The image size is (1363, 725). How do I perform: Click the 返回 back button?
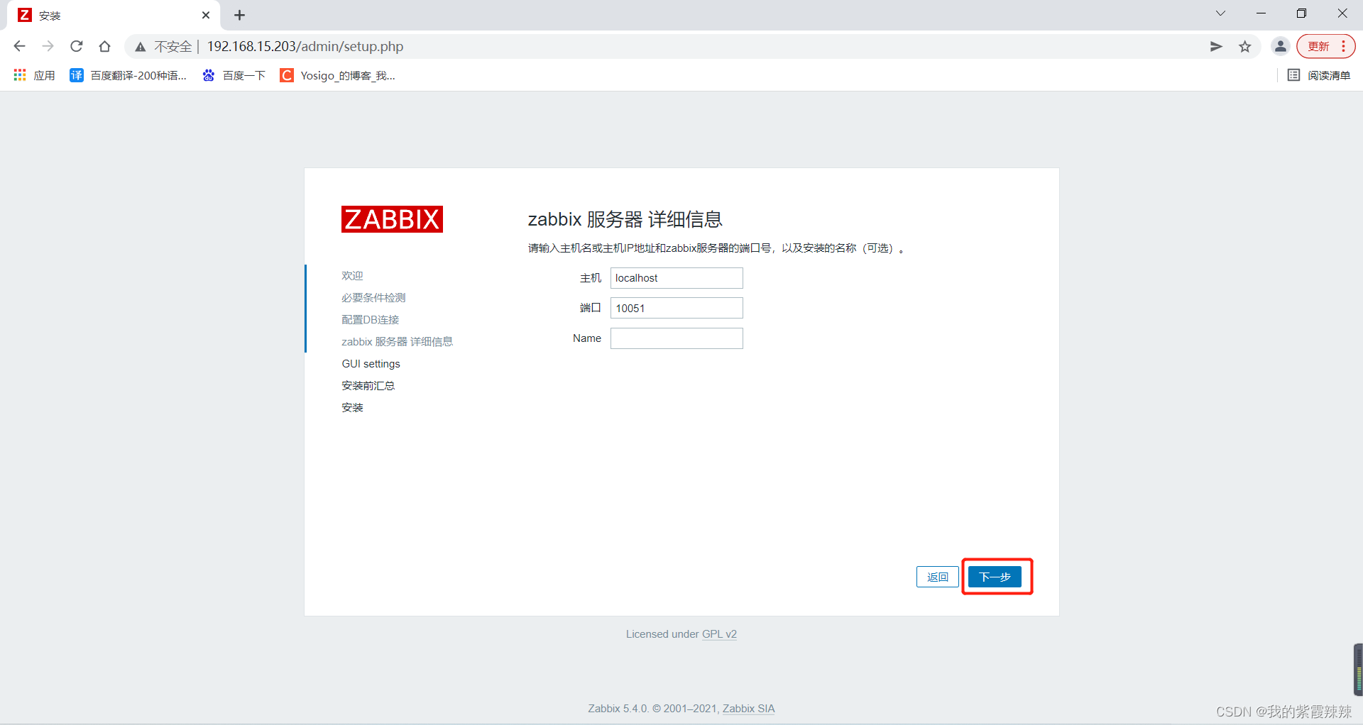pyautogui.click(x=937, y=577)
